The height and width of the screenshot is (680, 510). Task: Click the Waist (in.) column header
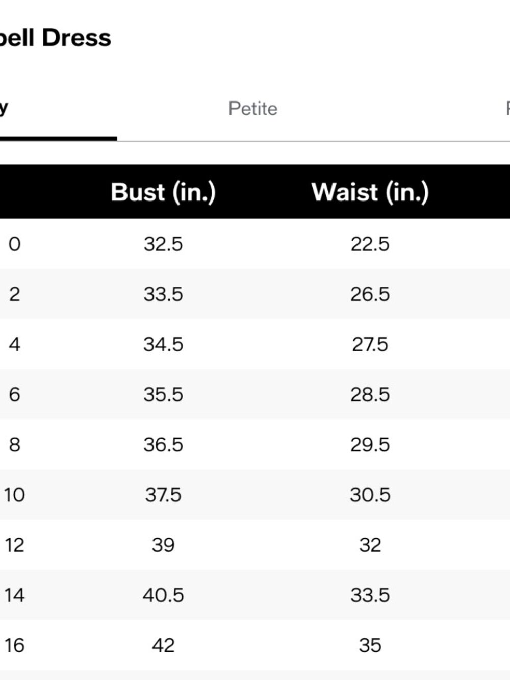(x=370, y=192)
